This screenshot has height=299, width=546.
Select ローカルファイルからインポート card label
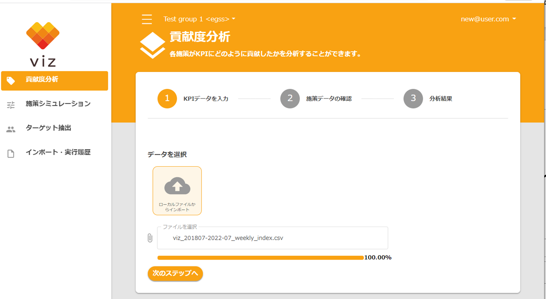177,207
